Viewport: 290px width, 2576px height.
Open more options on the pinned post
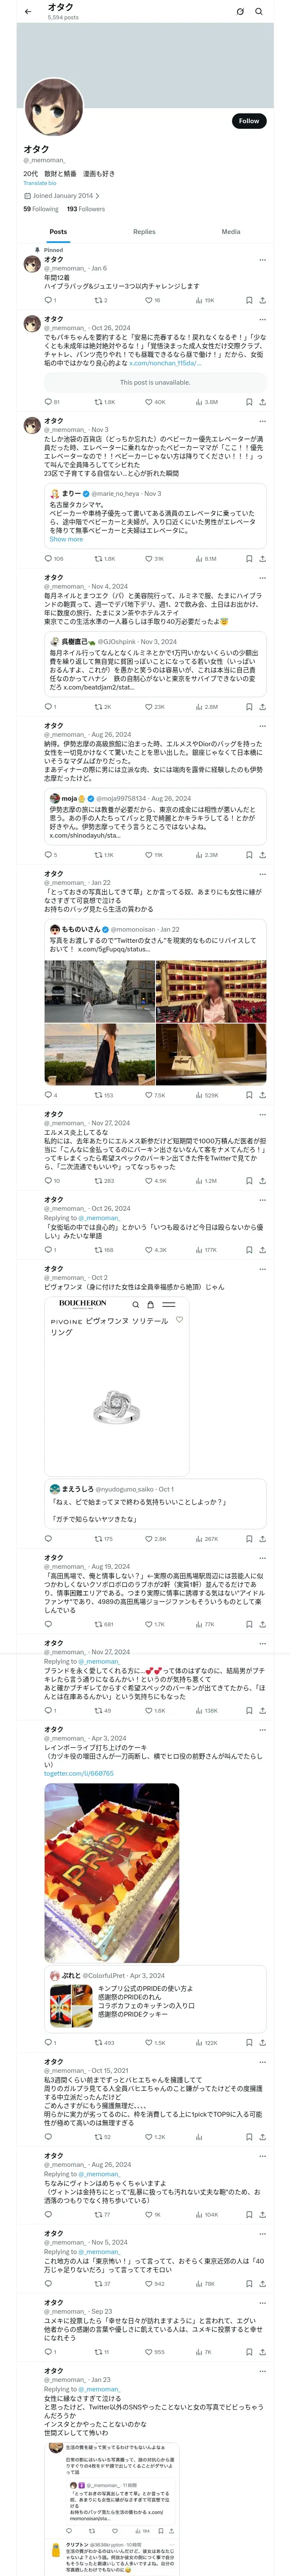pyautogui.click(x=262, y=260)
